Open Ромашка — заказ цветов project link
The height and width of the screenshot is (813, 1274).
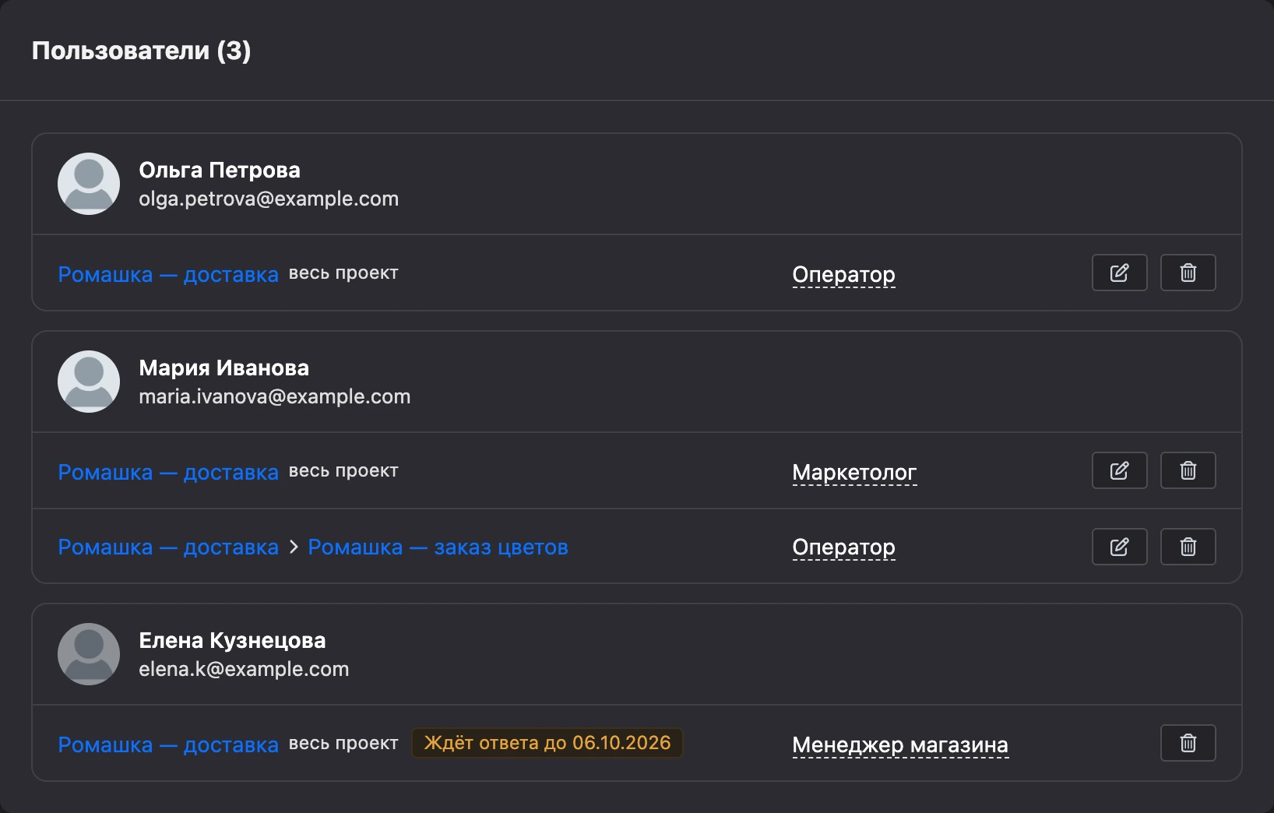(438, 547)
